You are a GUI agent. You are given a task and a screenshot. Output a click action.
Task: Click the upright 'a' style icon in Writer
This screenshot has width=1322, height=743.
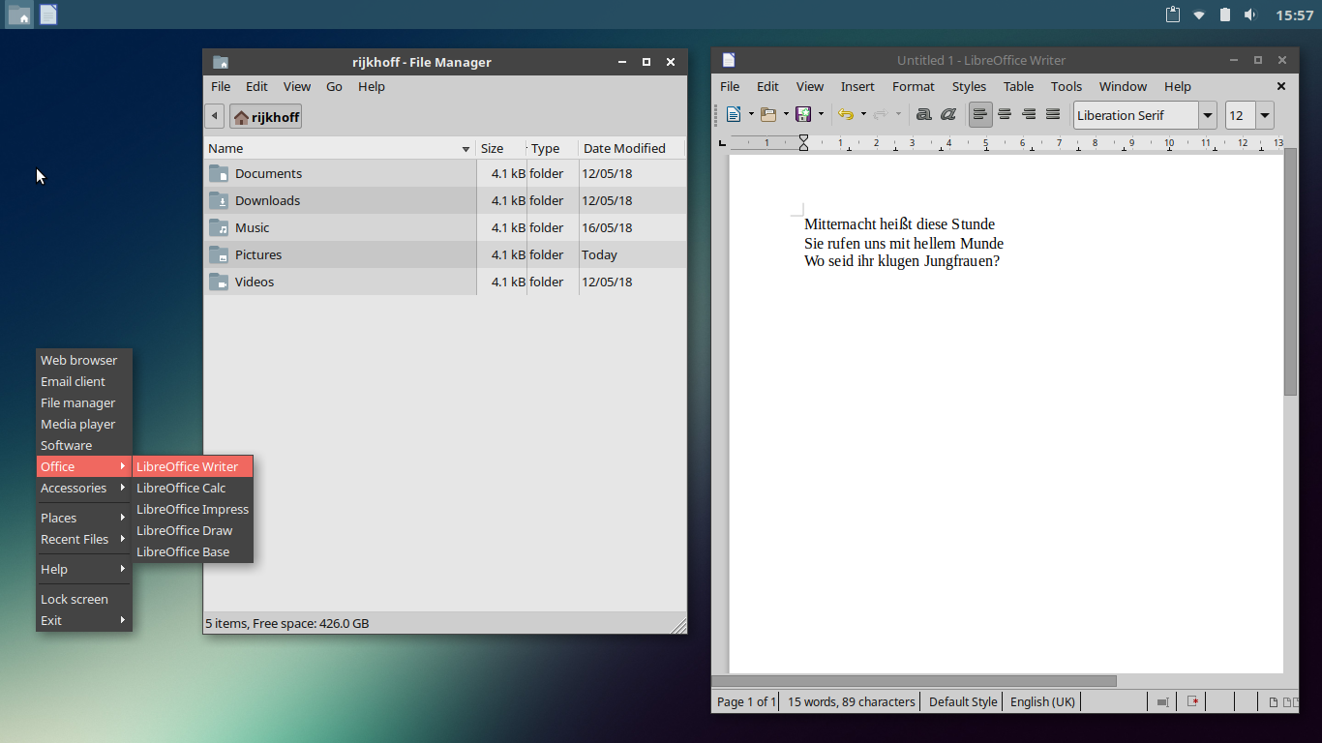click(x=923, y=114)
